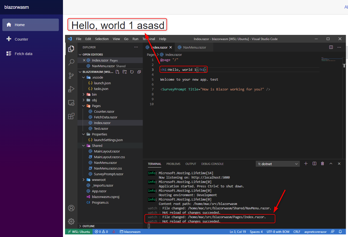Collapse the Pages folder in Explorer
Viewport: 348px width, 237px height.
(x=83, y=106)
